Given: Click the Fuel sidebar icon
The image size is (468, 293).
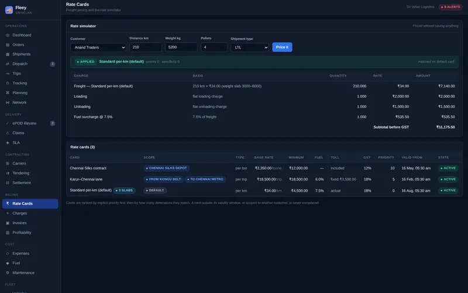Looking at the screenshot, I should tap(8, 263).
